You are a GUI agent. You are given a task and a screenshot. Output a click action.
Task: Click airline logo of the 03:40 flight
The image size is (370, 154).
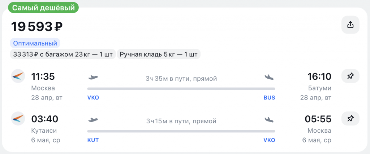pyautogui.click(x=18, y=119)
